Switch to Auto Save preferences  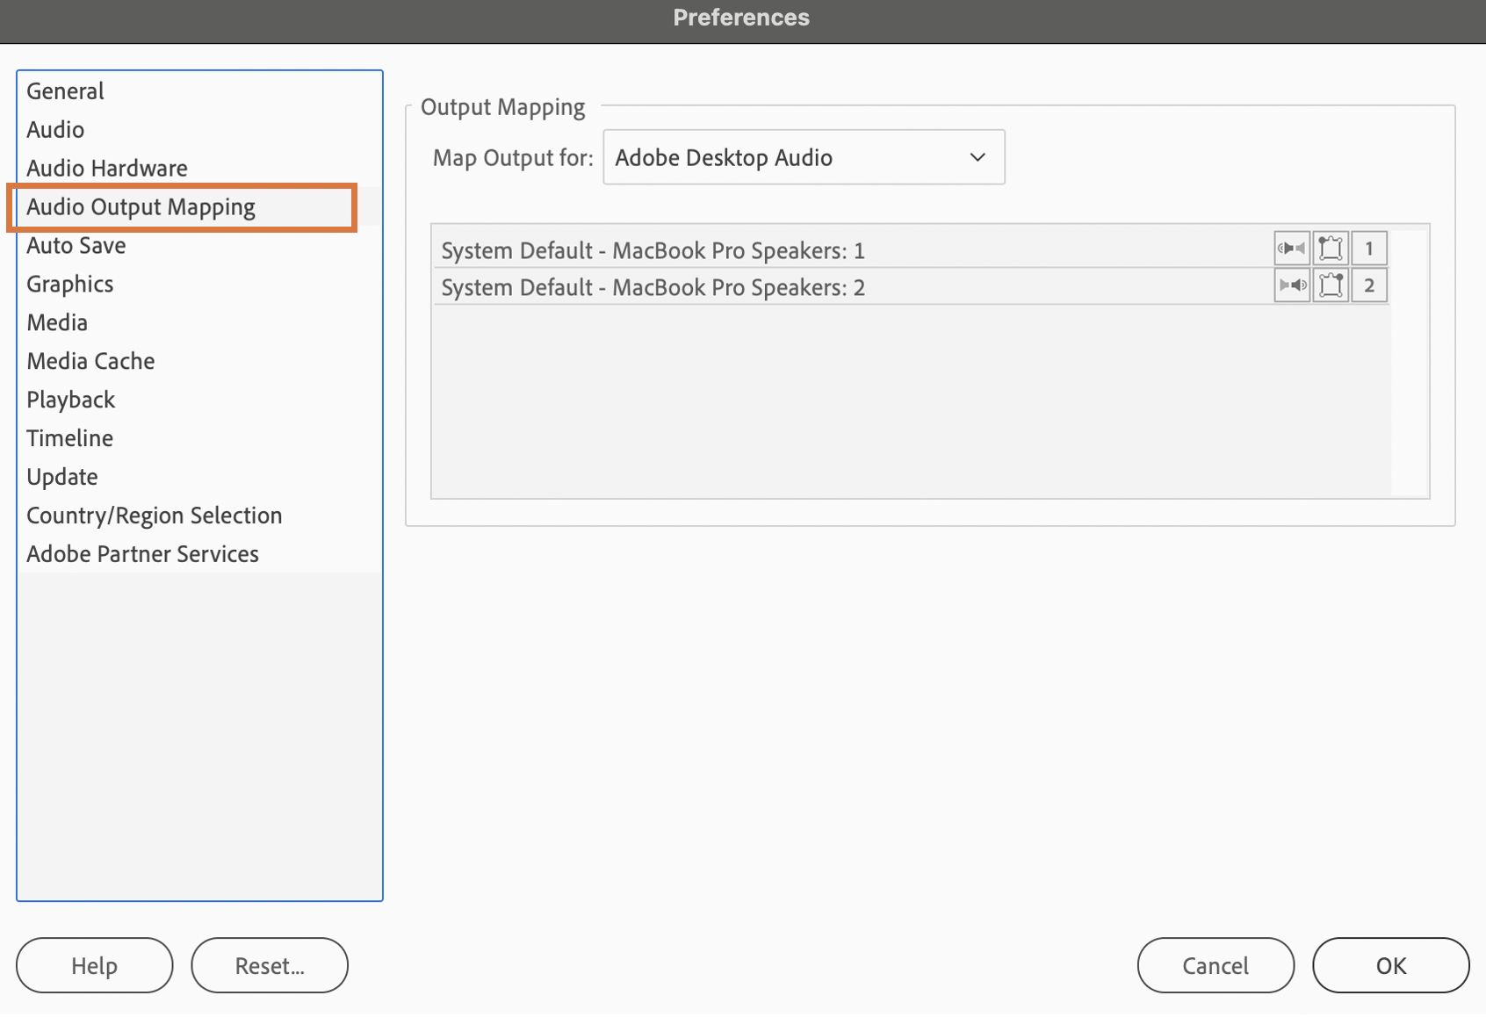point(76,245)
